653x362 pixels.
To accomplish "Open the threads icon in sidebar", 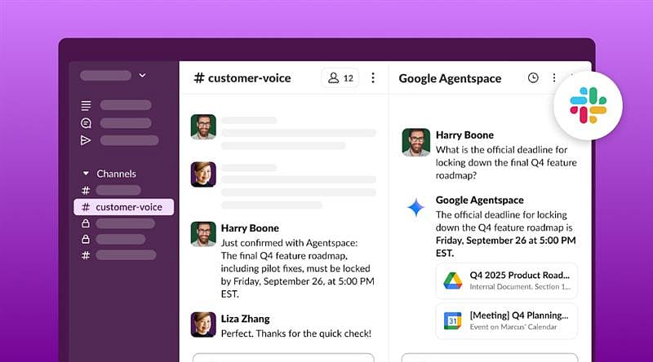I will click(86, 105).
